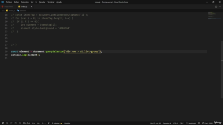This screenshot has height=125, width=223.
Task: Click element symbol in the breadcrumb
Action: click(x=23, y=11)
